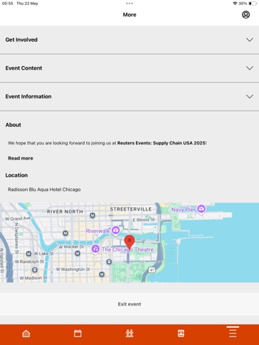This screenshot has width=259, height=345.
Task: Tap the transit station icon near W Lake St
Action: click(x=29, y=254)
